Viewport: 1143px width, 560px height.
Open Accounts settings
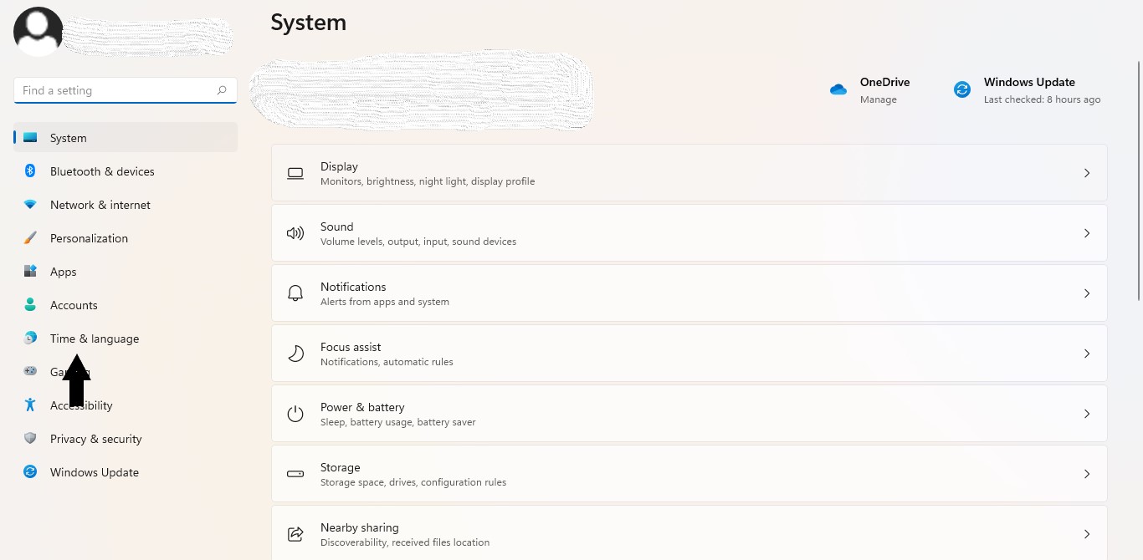[74, 305]
